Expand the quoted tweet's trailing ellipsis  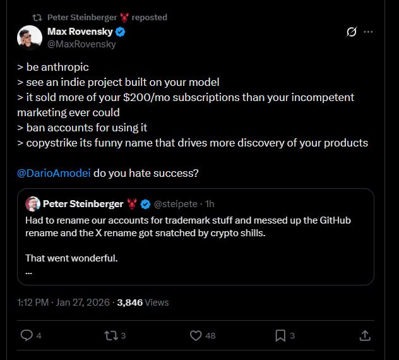point(29,272)
